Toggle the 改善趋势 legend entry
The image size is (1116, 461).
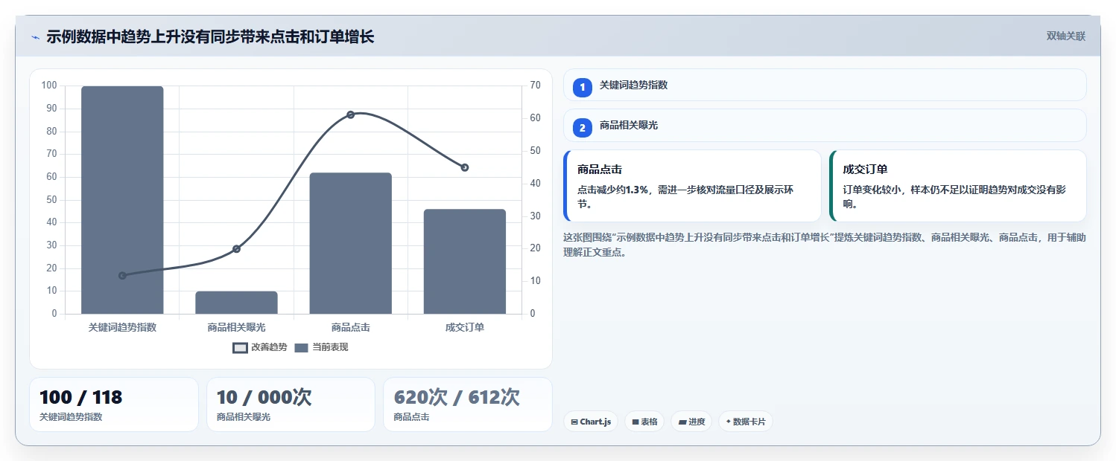tap(260, 347)
